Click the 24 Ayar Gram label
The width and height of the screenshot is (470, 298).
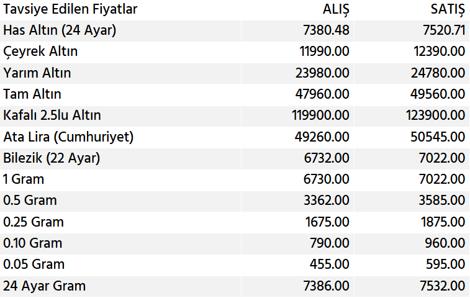click(x=45, y=286)
